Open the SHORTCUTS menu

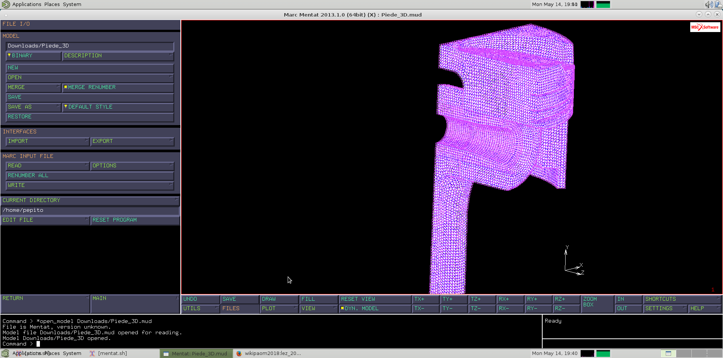click(x=682, y=299)
